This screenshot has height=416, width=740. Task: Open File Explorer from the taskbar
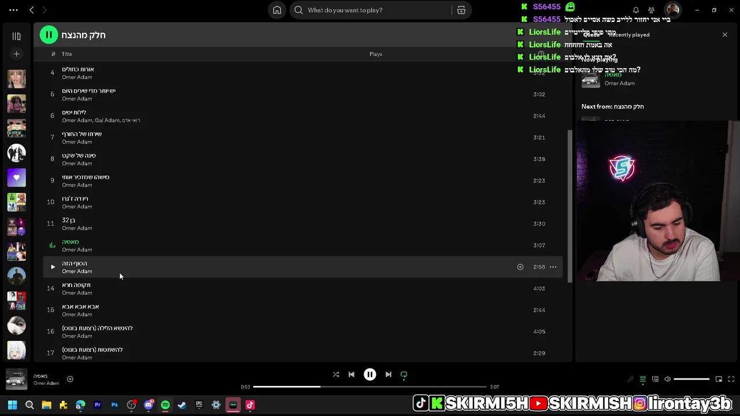[x=46, y=405]
